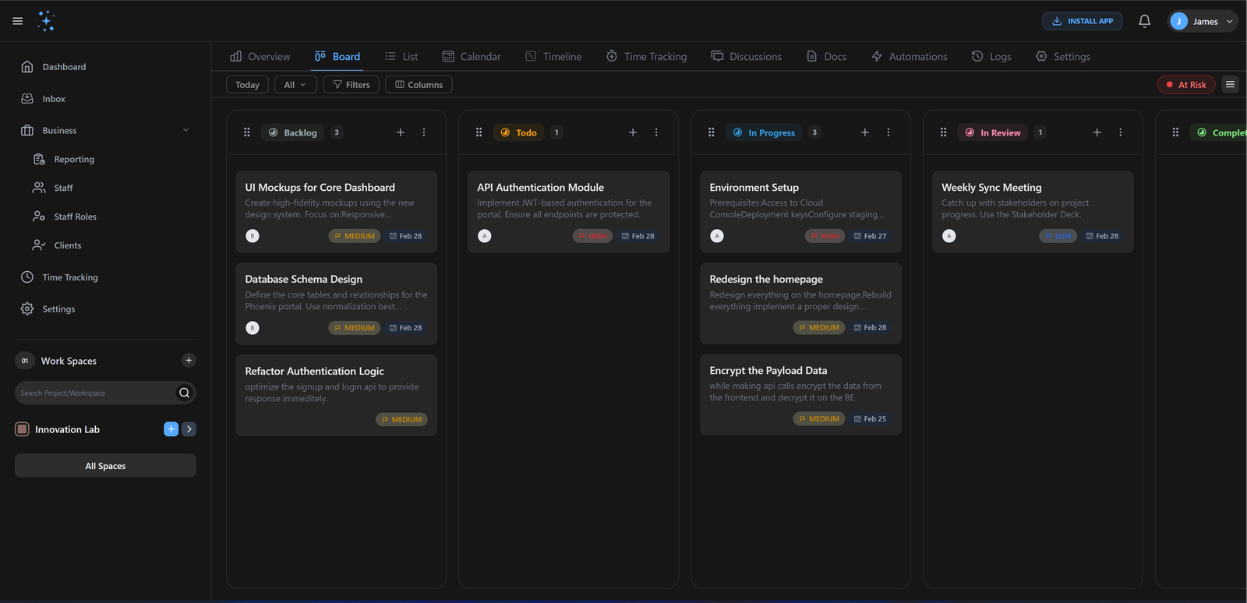Open the Automations tab
The width and height of the screenshot is (1247, 603).
(910, 56)
